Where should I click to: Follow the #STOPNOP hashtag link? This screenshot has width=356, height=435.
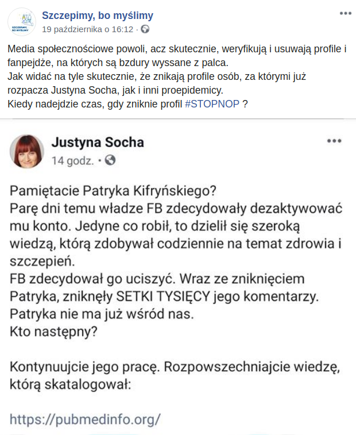[x=212, y=104]
